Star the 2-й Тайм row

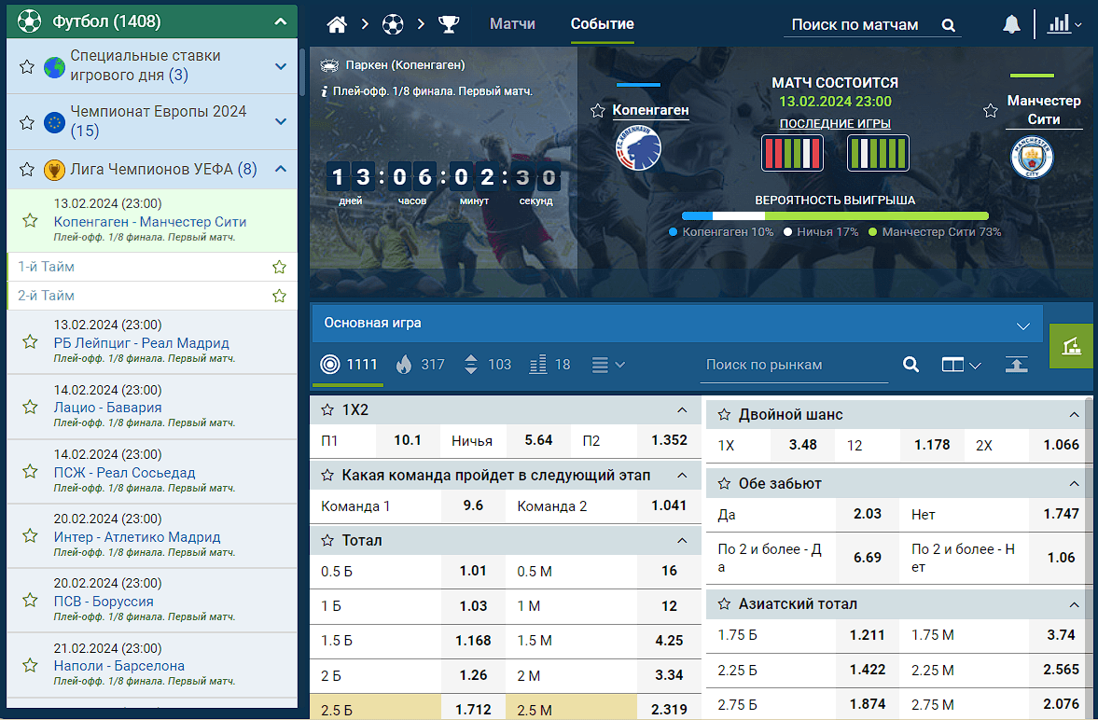(280, 296)
